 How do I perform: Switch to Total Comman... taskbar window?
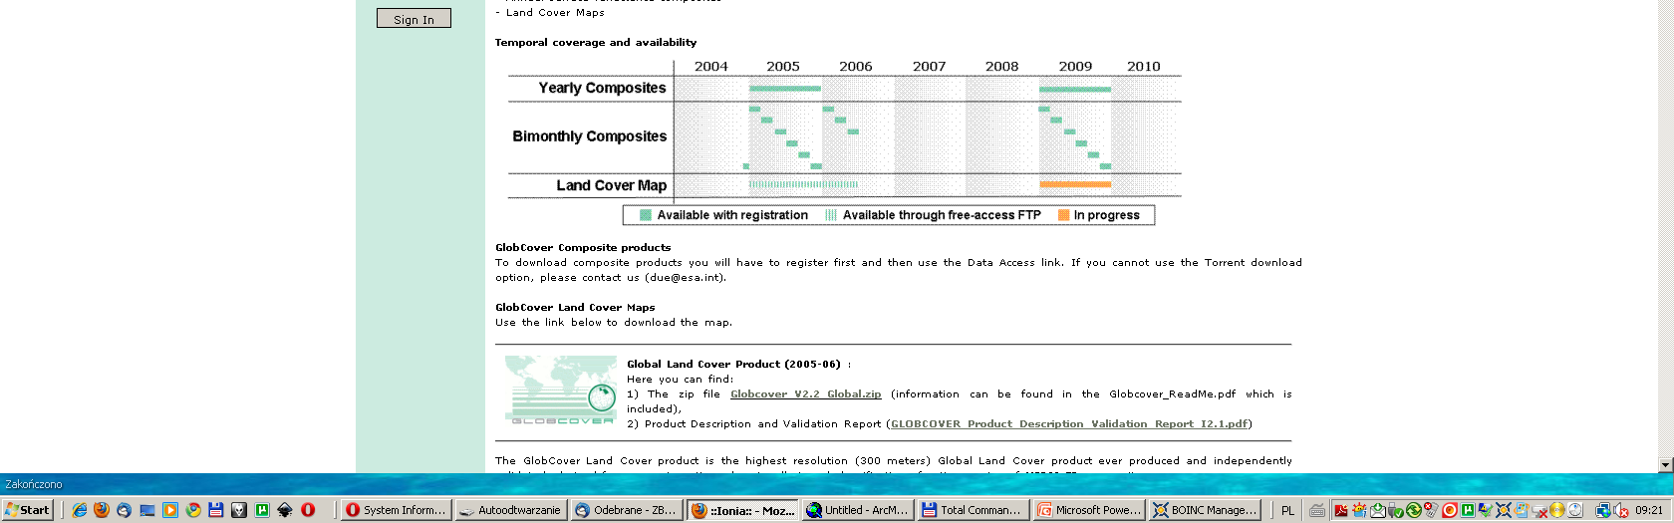click(x=974, y=510)
